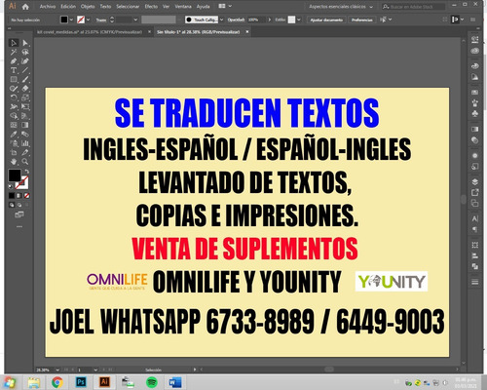This screenshot has height=390, width=487.
Task: Open the Ventana menu
Action: pos(183,7)
